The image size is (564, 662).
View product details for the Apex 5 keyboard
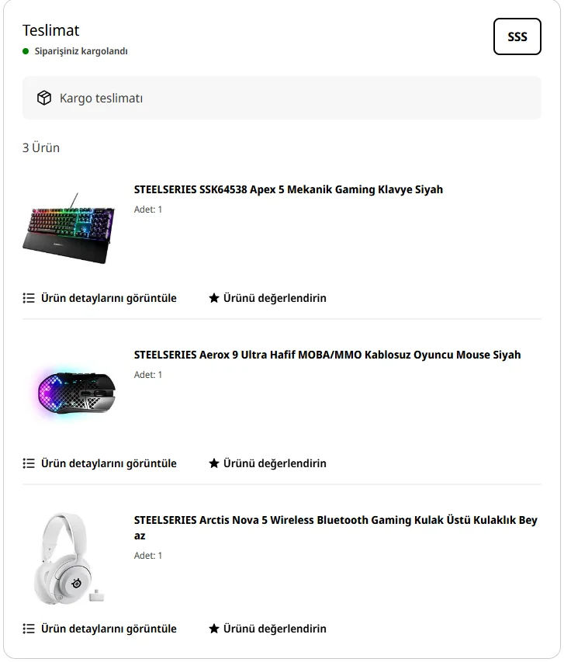coord(109,298)
